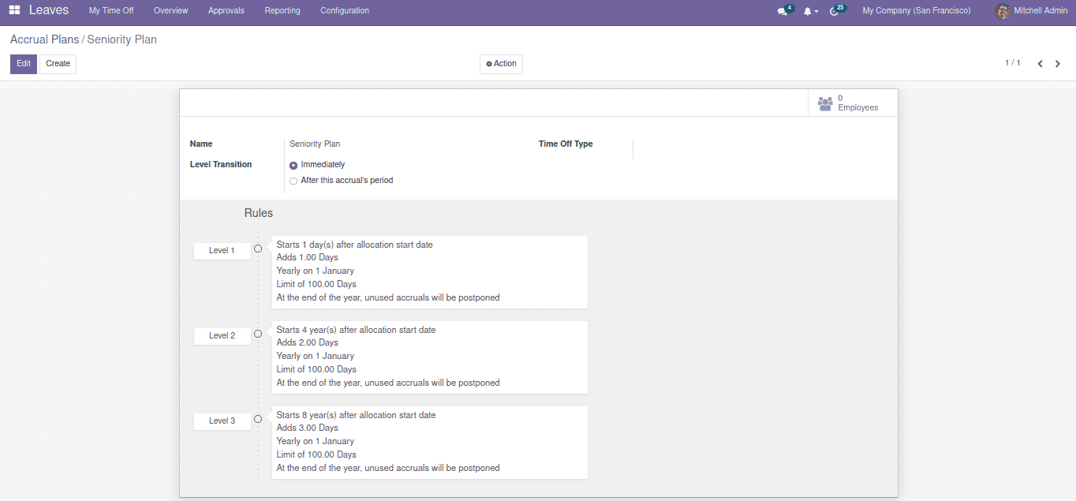Open the conversations messages icon
1076x501 pixels.
click(x=782, y=11)
